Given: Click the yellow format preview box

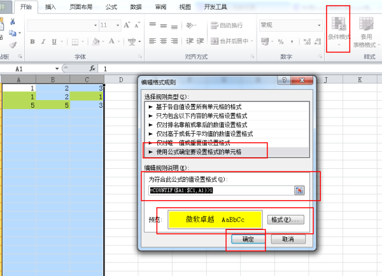Looking at the screenshot, I should coord(215,219).
